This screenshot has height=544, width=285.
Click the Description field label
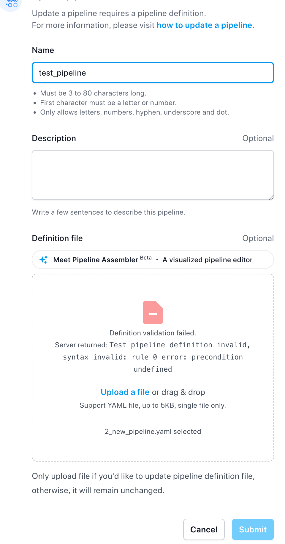(54, 138)
